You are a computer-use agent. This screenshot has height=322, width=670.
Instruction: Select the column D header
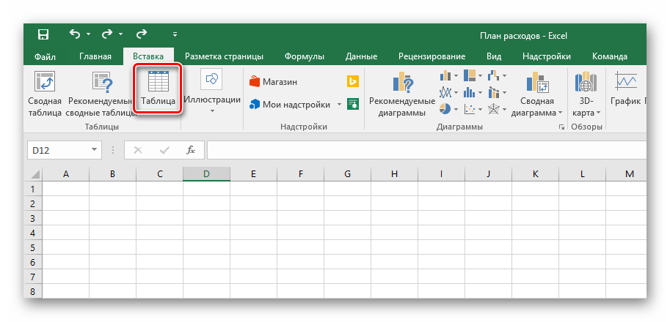[206, 174]
